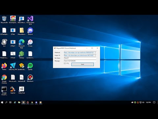This screenshot has height=119, width=158.
Task: Focus the Image Url input field
Action: [x=79, y=55]
